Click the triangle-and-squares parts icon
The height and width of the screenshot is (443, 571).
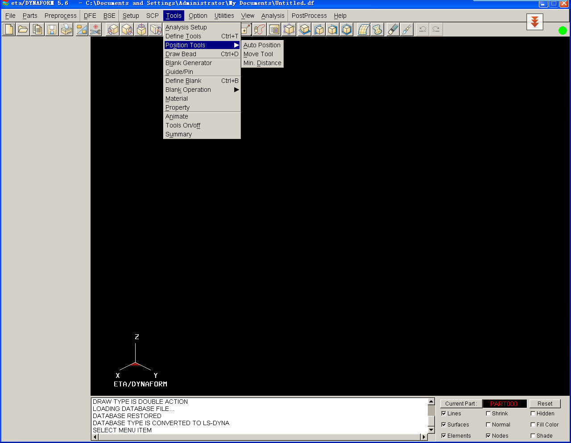tap(82, 30)
